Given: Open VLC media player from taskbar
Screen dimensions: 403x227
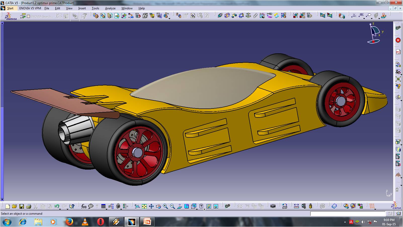Looking at the screenshot, I should coord(85,222).
